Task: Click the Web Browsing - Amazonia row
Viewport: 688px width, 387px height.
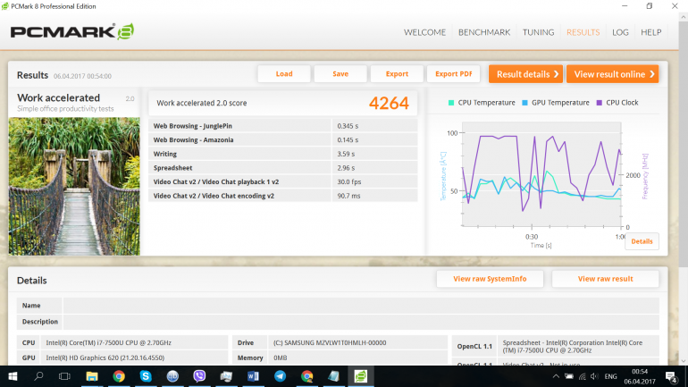Action: tap(283, 140)
